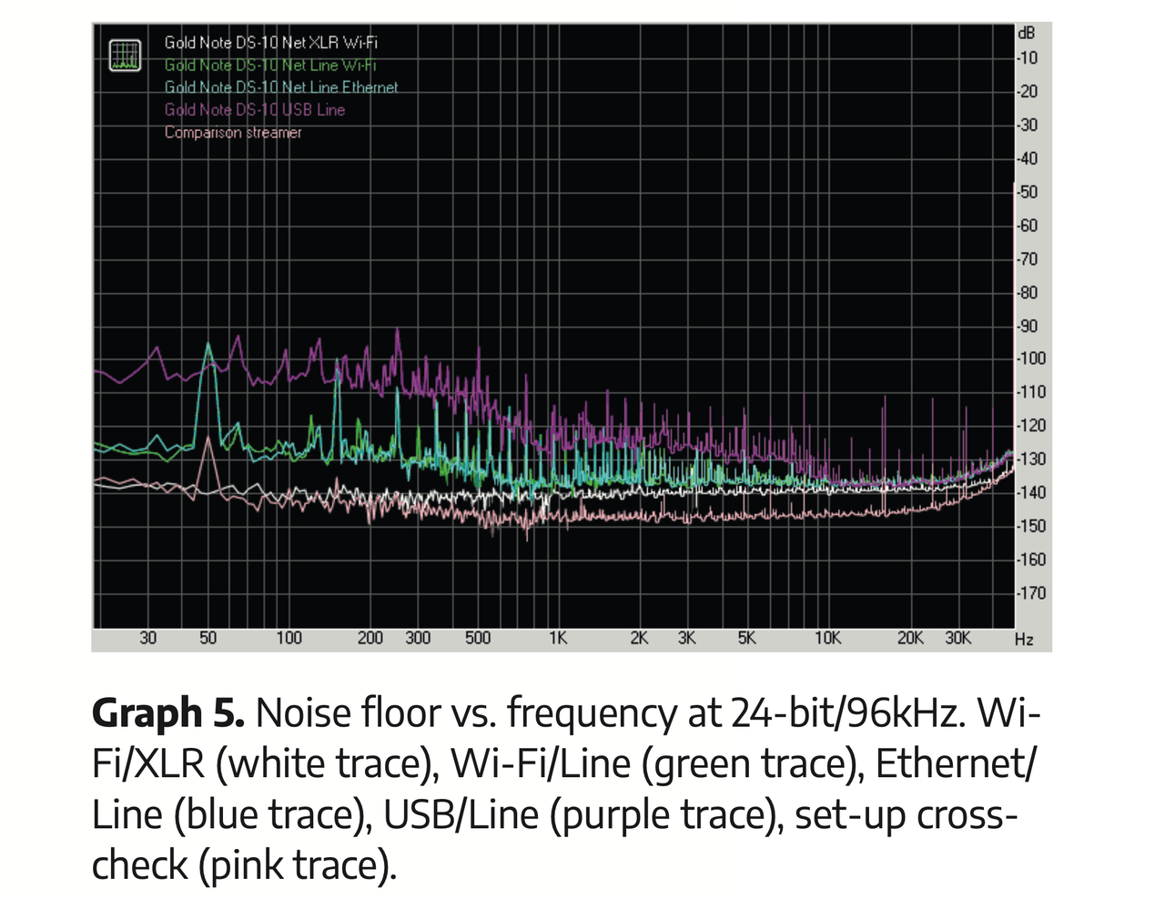Click the 200 Hz frequency axis label
1165x899 pixels.
[370, 638]
